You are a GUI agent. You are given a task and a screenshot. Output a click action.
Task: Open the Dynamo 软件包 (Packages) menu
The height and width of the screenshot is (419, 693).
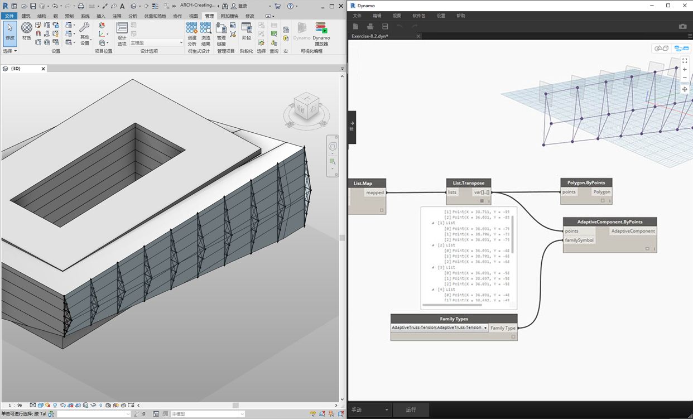click(418, 16)
